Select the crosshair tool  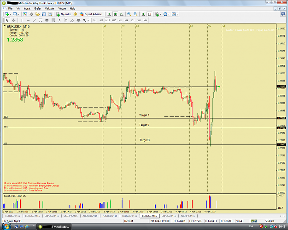13,20
